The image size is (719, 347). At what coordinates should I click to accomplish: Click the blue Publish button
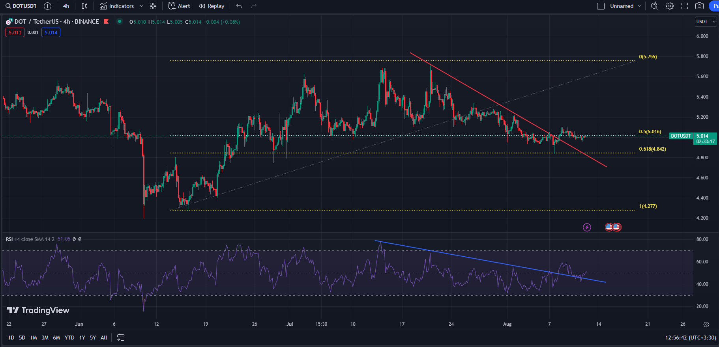click(x=714, y=6)
